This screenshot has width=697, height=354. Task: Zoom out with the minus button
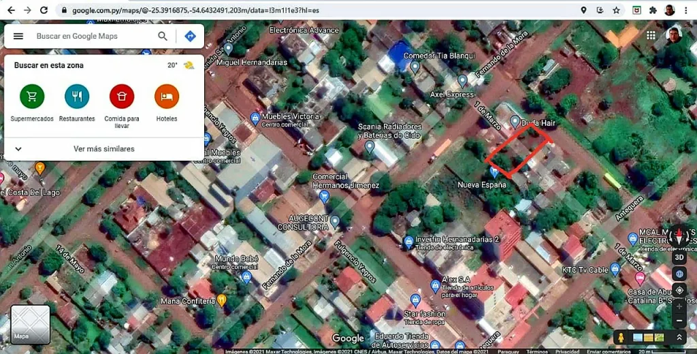pyautogui.click(x=679, y=321)
